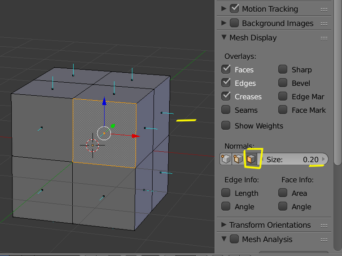Enable the Mesh Analysis checkbox
This screenshot has height=256, width=342.
click(234, 239)
